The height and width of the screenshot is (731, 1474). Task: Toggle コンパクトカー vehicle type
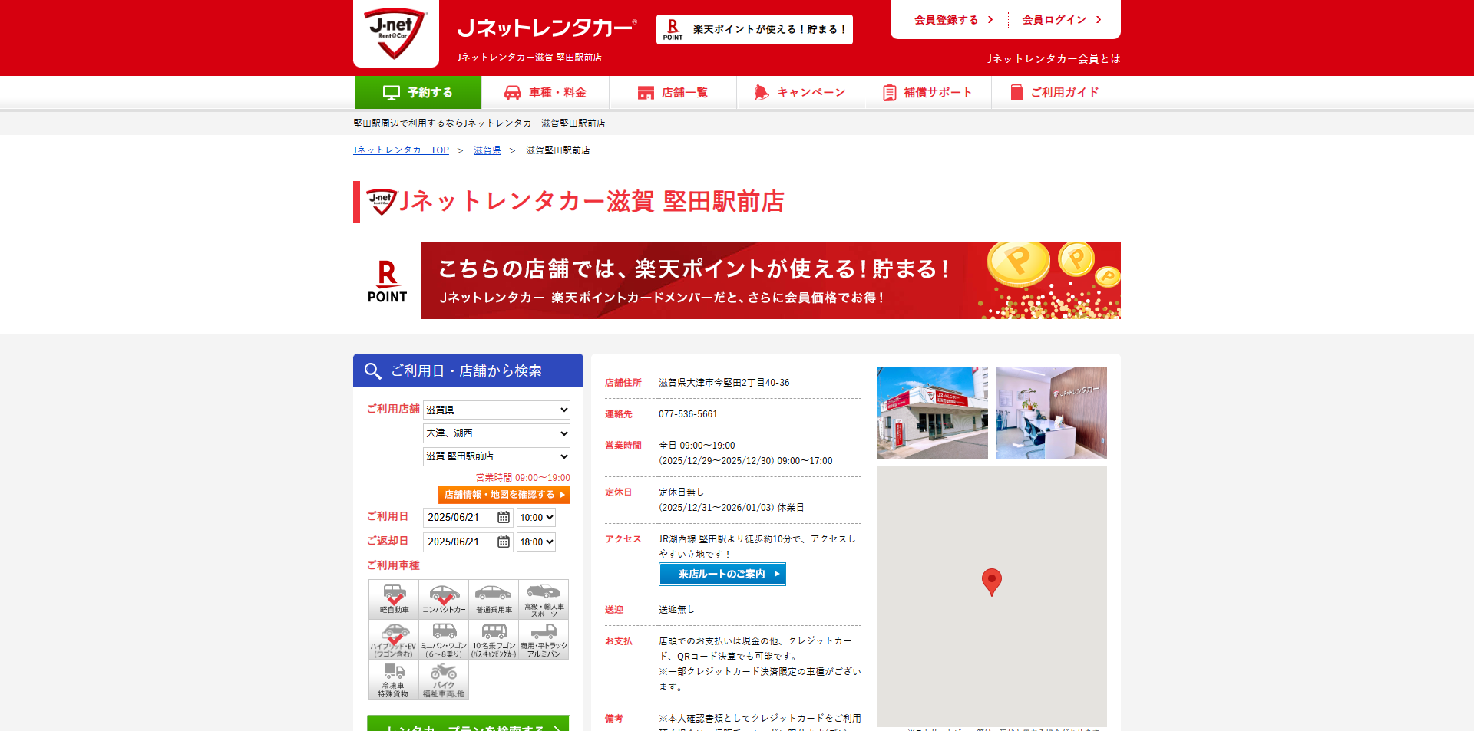click(x=444, y=599)
